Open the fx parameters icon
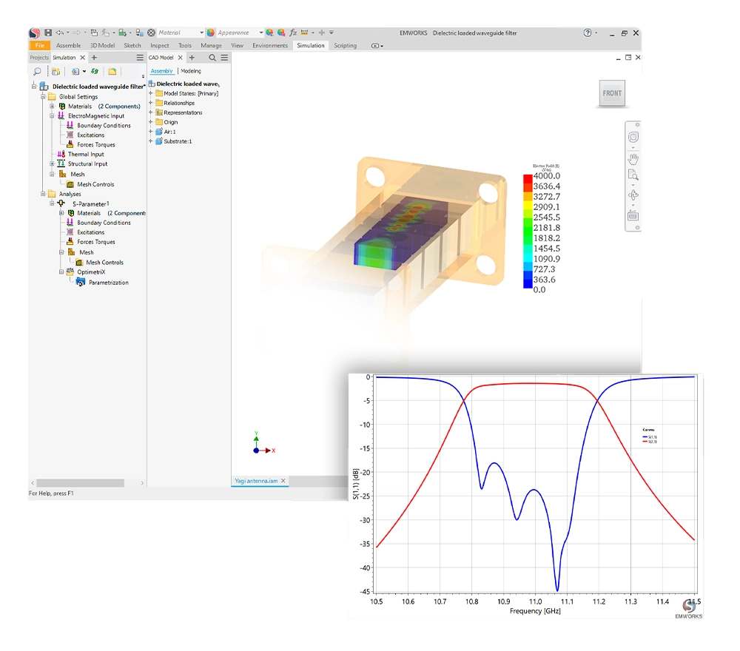 [293, 33]
